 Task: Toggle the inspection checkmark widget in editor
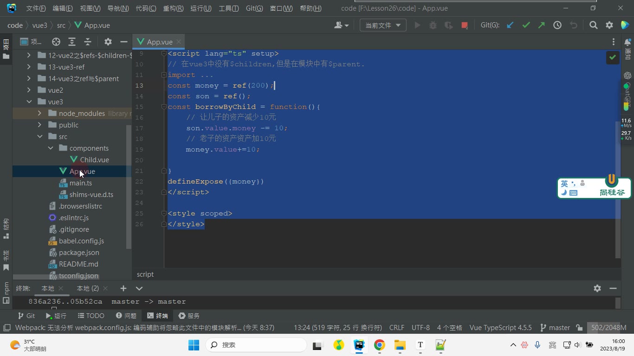(x=613, y=57)
